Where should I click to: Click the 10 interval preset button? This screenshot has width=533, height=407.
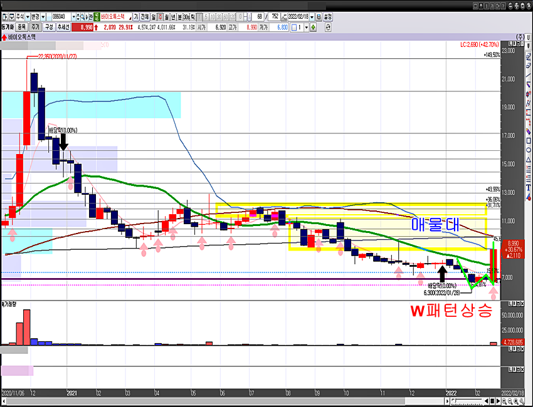(213, 17)
